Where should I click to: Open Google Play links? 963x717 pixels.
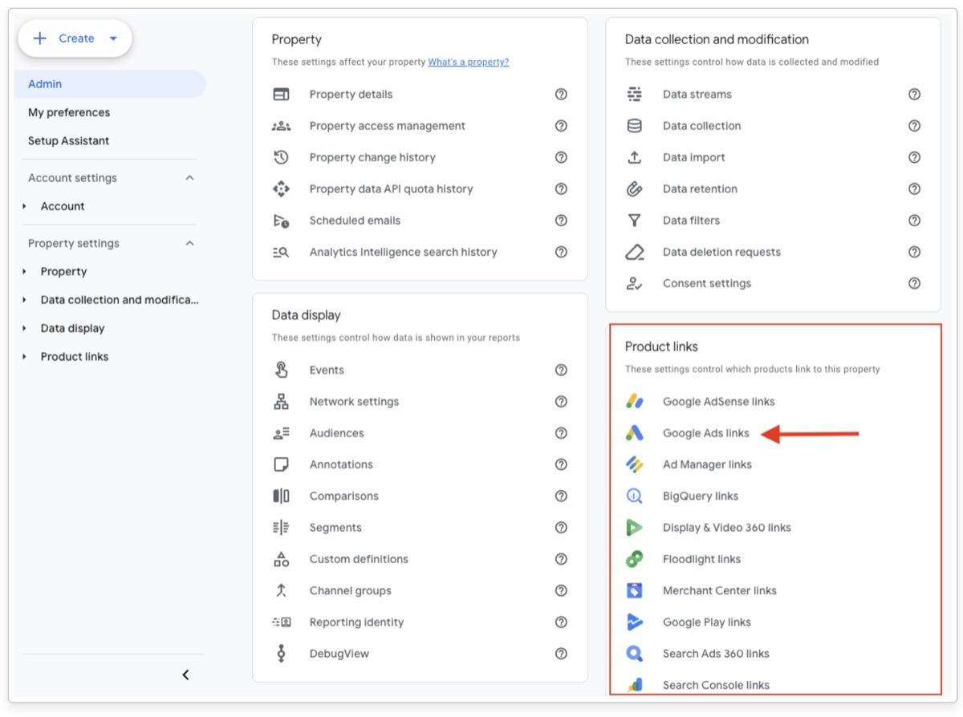[x=707, y=622]
